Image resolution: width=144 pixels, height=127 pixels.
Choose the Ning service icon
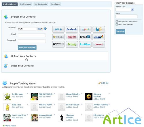point(72,44)
